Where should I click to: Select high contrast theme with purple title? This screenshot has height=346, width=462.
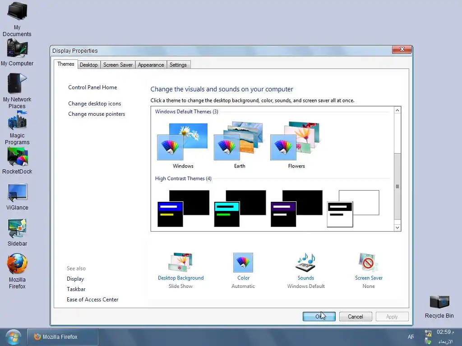pos(296,208)
